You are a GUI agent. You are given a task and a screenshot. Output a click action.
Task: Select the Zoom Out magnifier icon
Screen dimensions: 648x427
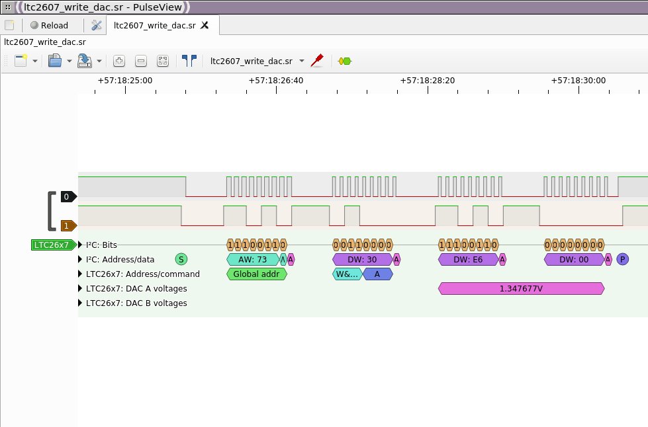[x=140, y=60]
